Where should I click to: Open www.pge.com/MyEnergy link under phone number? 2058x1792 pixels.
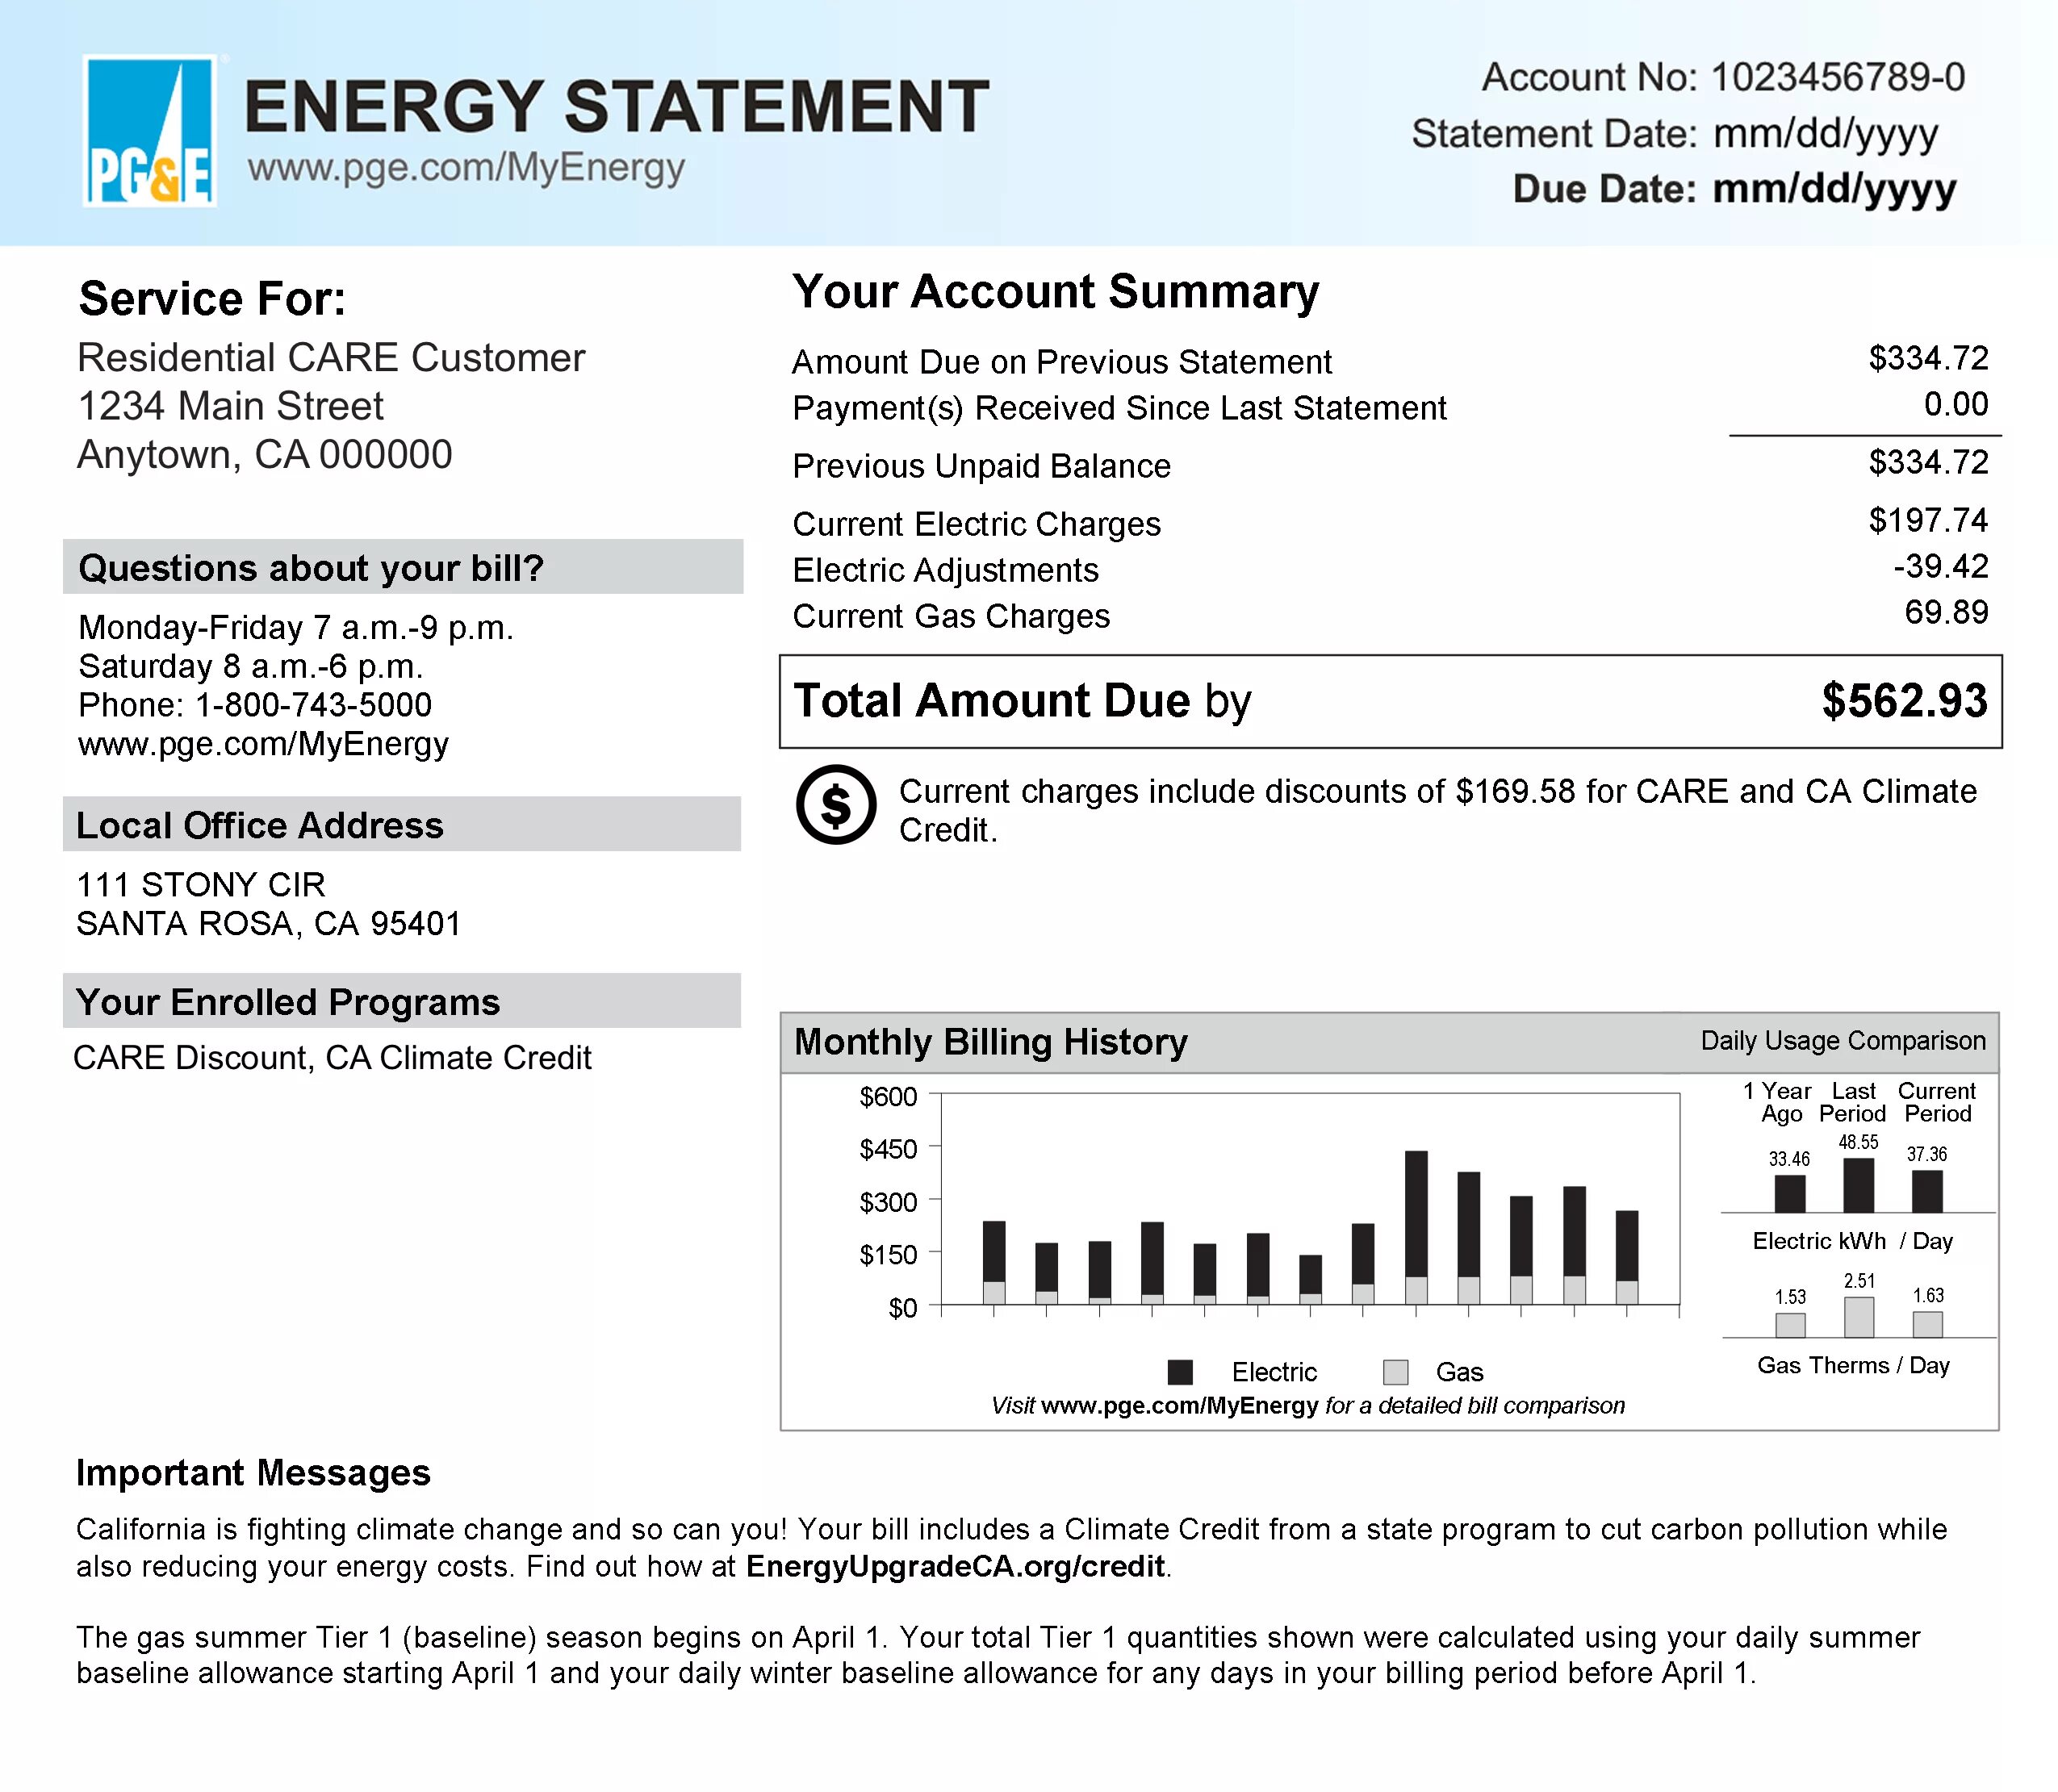click(263, 744)
